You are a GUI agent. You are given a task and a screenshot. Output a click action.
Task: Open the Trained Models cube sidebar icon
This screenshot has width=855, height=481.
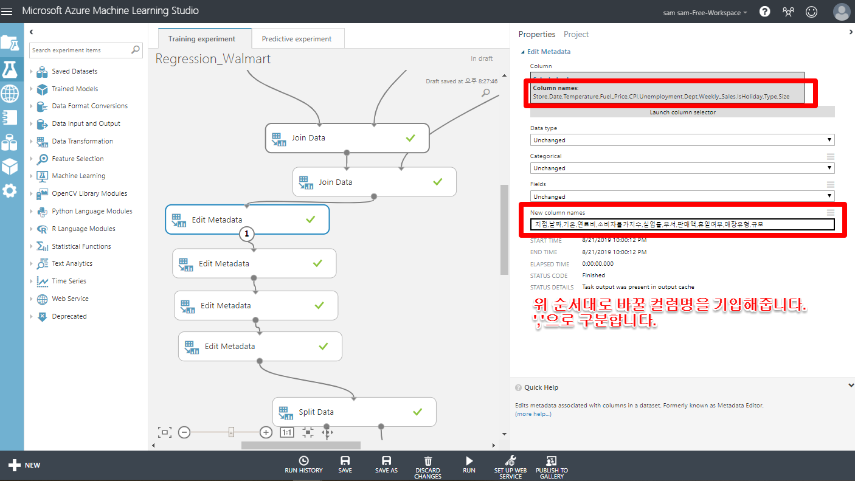[9, 167]
